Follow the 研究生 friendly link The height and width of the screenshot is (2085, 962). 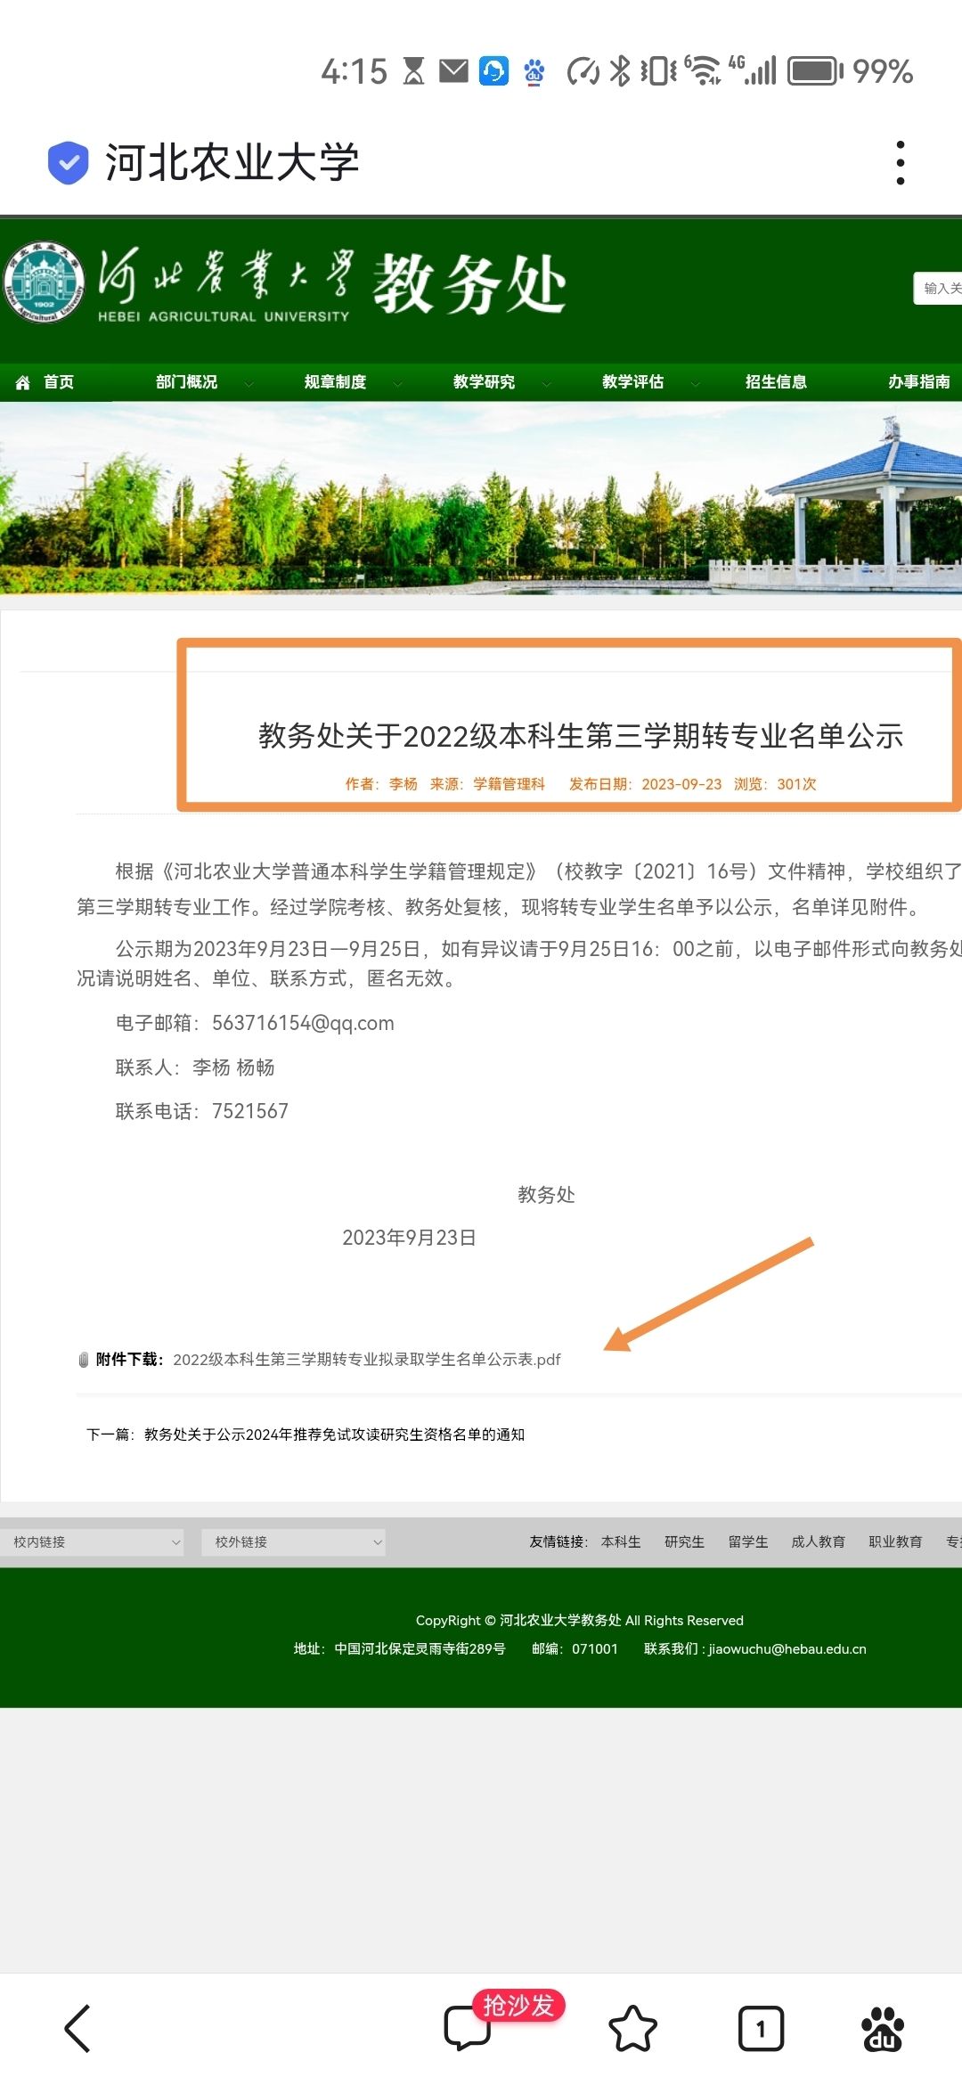[x=684, y=1542]
